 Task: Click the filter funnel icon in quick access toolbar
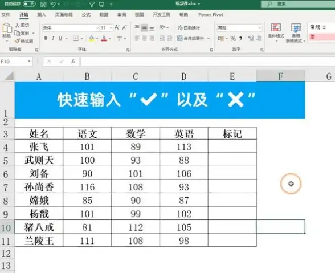point(92,5)
